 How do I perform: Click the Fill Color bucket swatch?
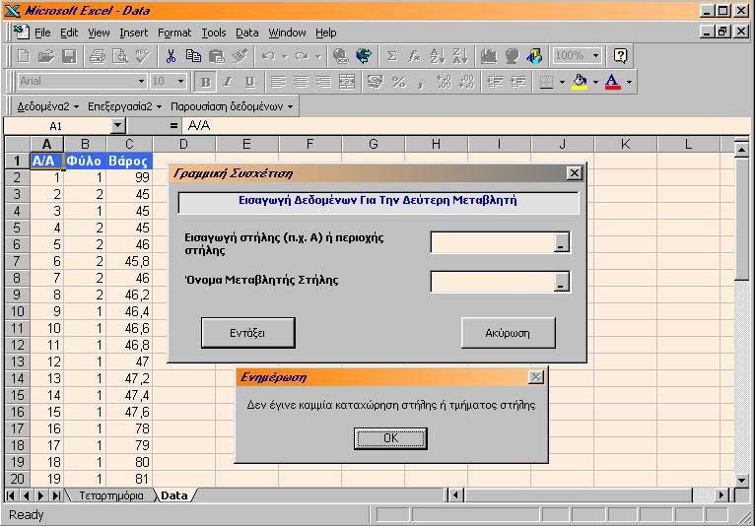(580, 82)
